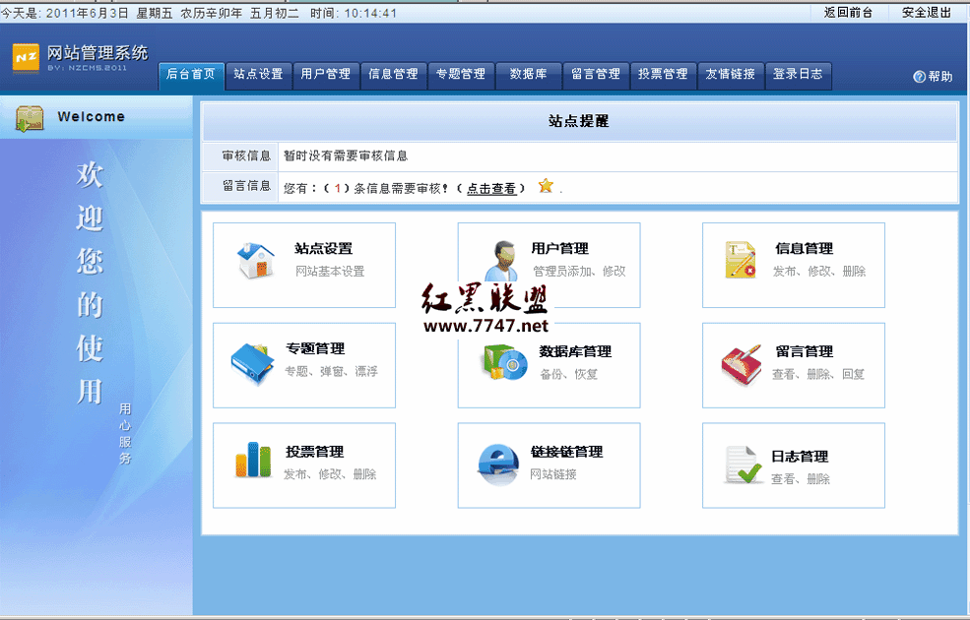
Task: Click the help question mark icon
Action: point(919,76)
